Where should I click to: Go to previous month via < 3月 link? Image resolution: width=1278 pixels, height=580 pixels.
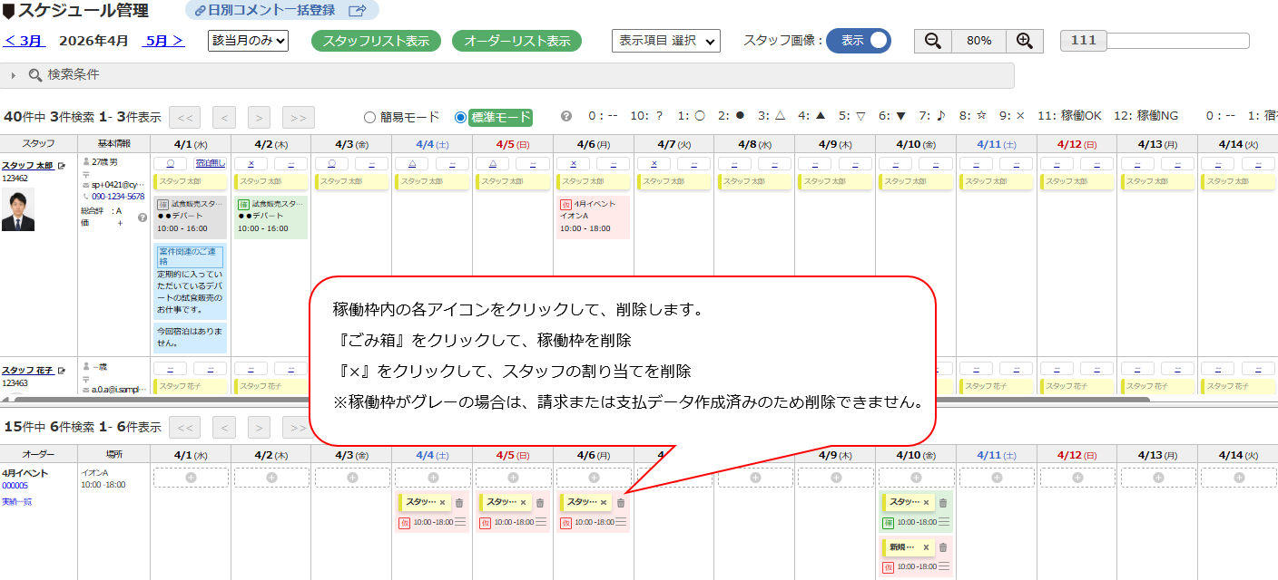(24, 41)
